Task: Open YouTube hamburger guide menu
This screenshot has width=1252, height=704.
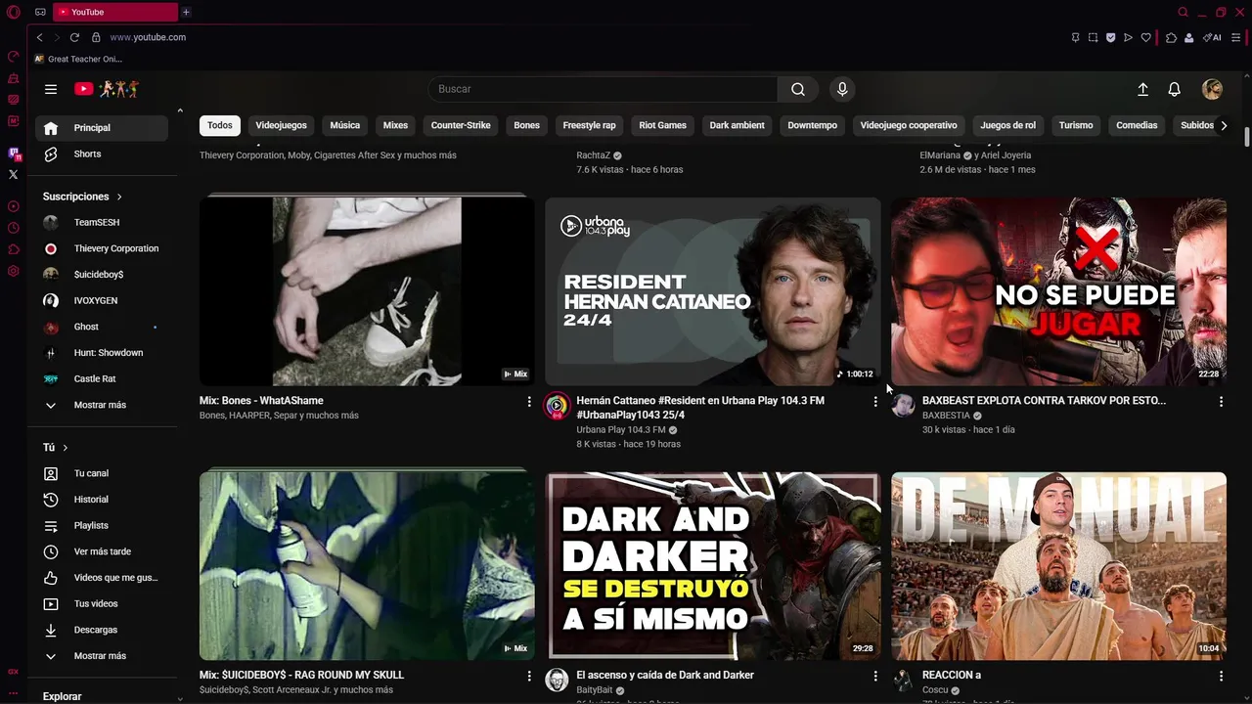Action: coord(51,89)
